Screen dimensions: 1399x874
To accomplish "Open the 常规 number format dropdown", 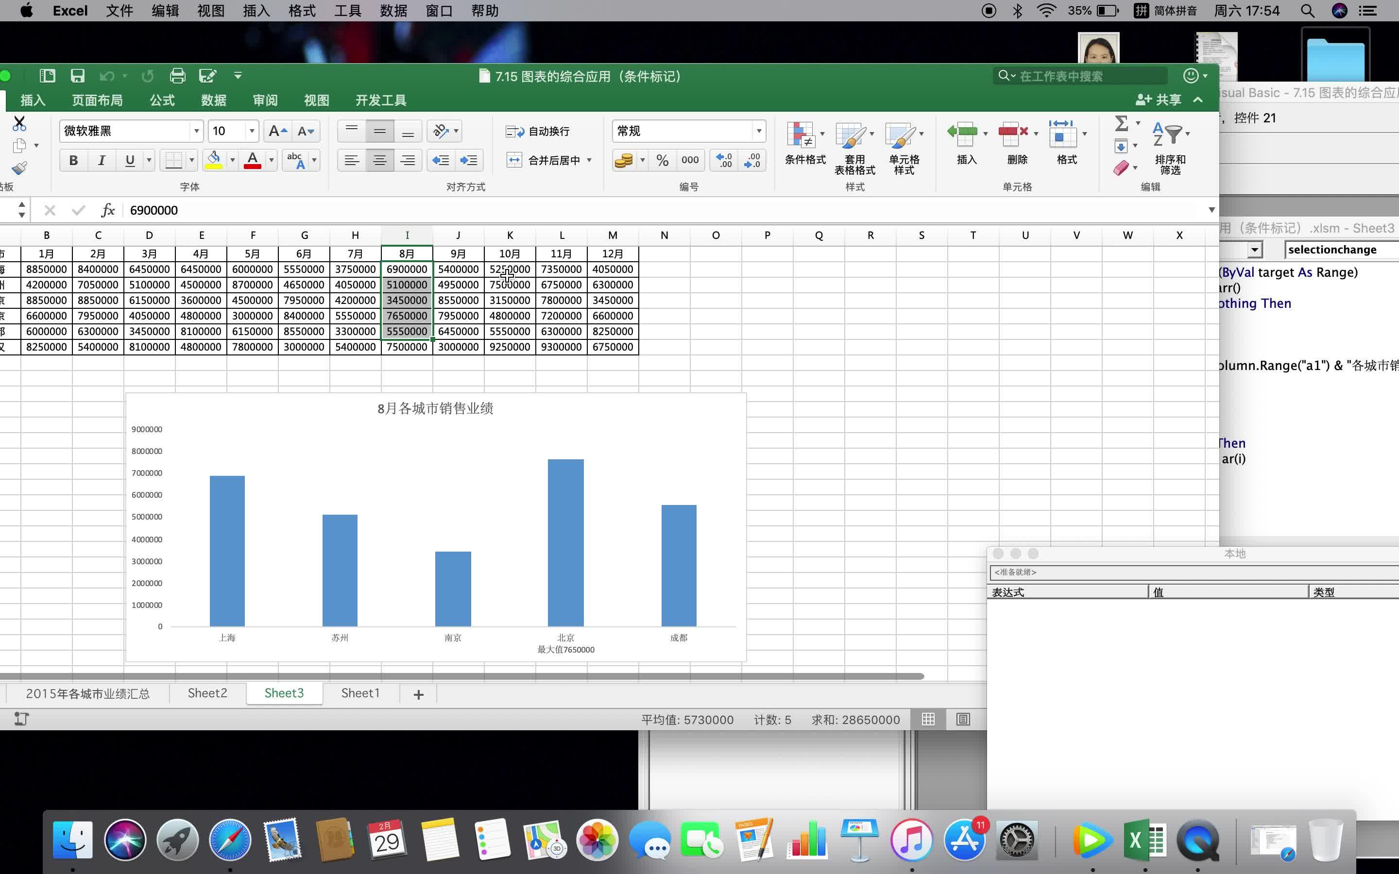I will click(758, 131).
